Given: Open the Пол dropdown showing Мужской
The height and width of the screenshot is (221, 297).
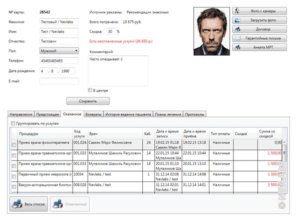Looking at the screenshot, I should 59,50.
